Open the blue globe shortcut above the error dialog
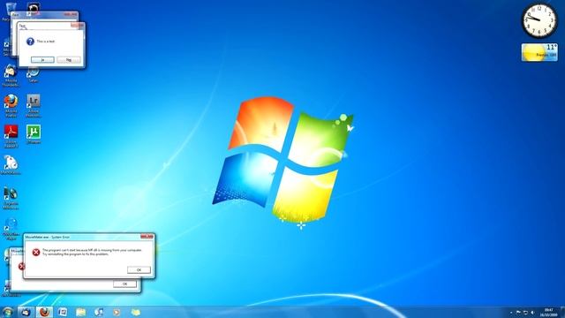 pos(11,229)
